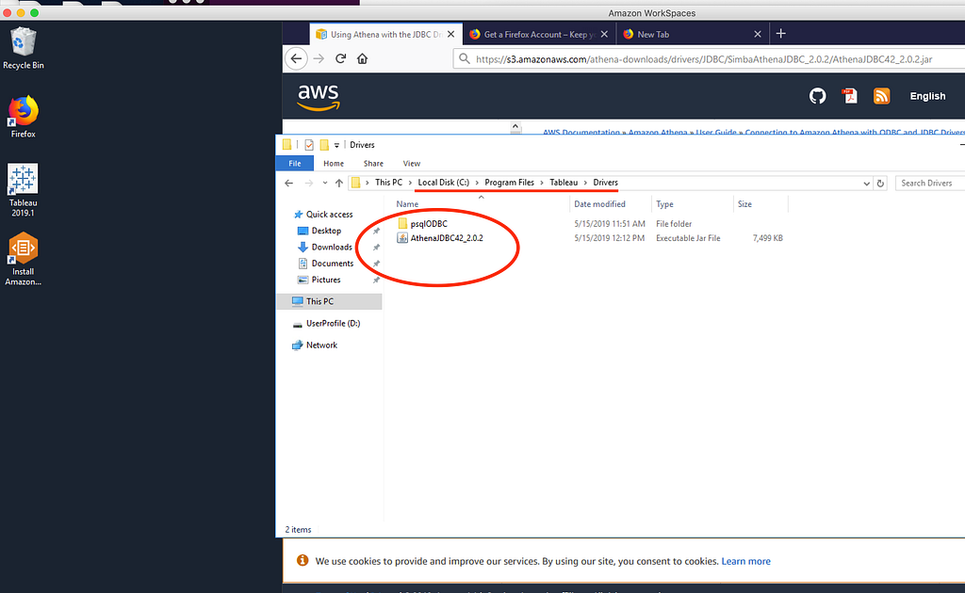Open the File menu in Explorer

click(295, 164)
